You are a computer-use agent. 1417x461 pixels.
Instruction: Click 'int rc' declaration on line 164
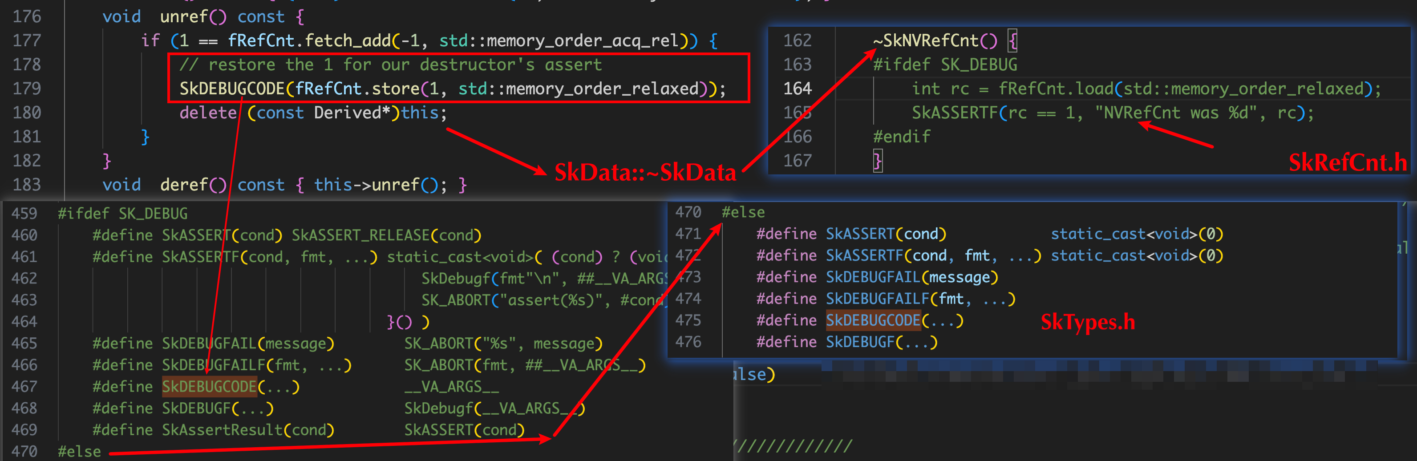pos(940,89)
